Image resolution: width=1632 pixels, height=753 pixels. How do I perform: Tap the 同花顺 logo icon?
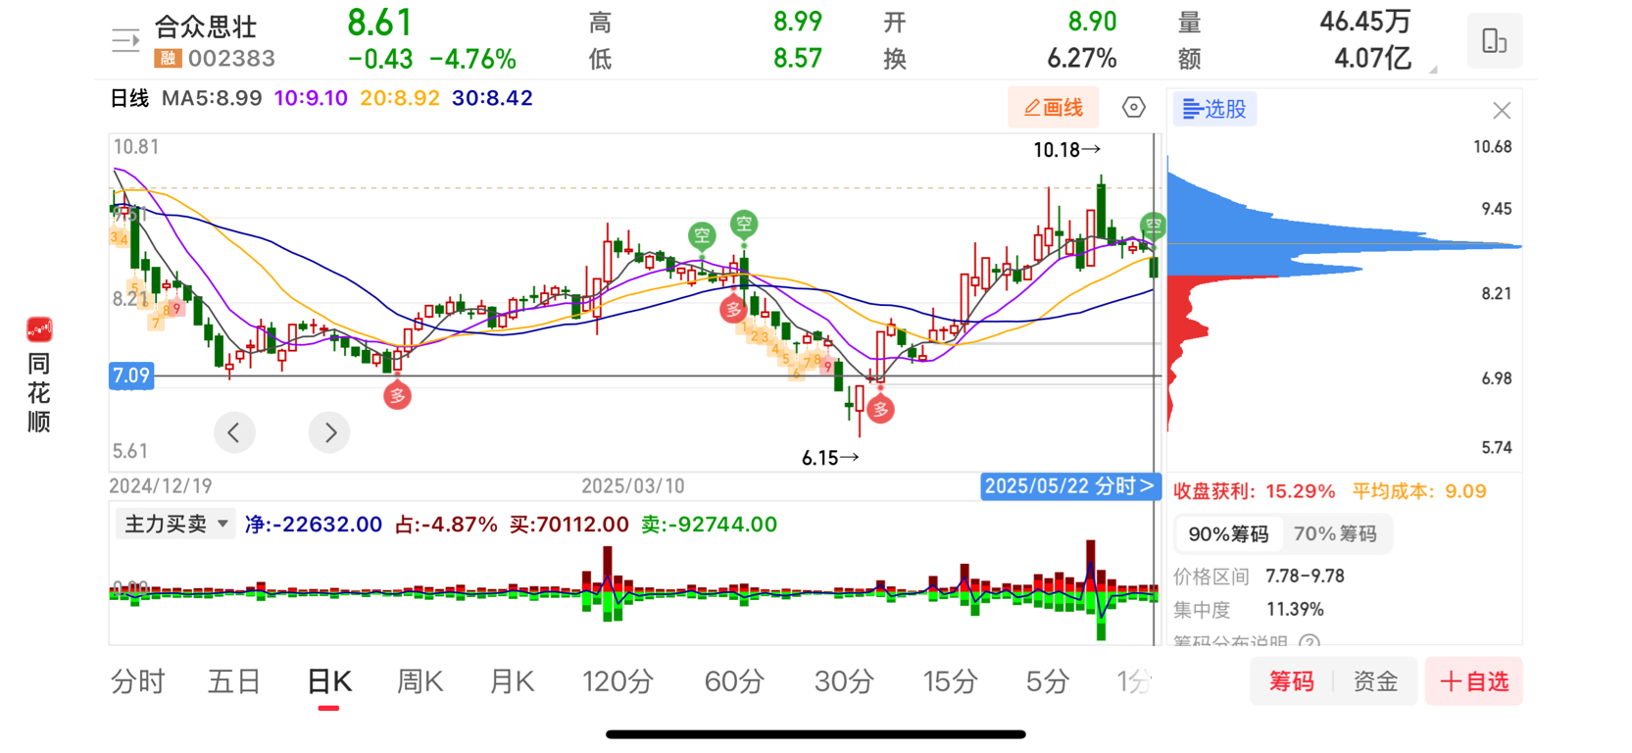tap(39, 329)
